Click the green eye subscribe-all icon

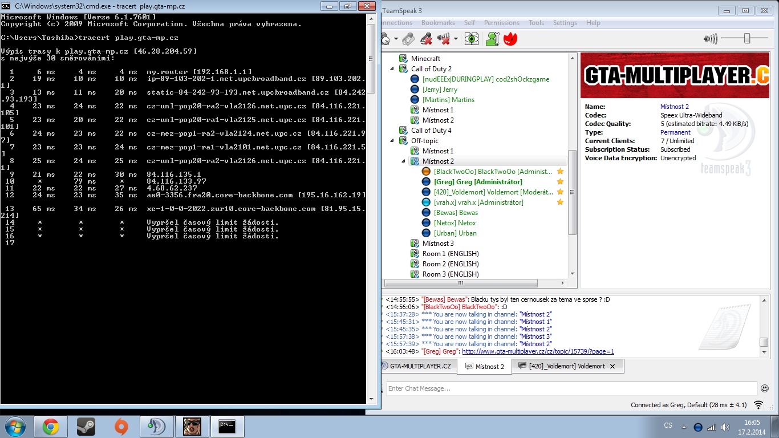tap(471, 39)
